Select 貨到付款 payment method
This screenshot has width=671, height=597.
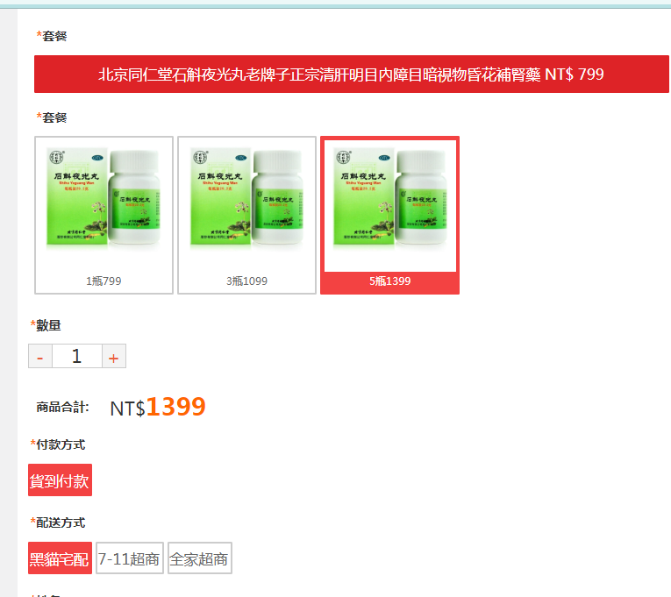pyautogui.click(x=60, y=480)
